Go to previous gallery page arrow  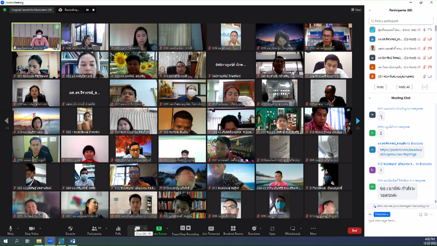tap(7, 121)
